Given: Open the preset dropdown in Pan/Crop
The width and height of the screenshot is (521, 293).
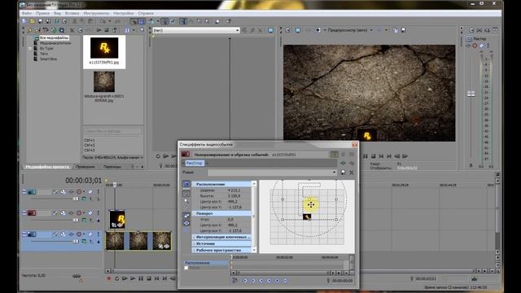Looking at the screenshot, I should coord(334,173).
